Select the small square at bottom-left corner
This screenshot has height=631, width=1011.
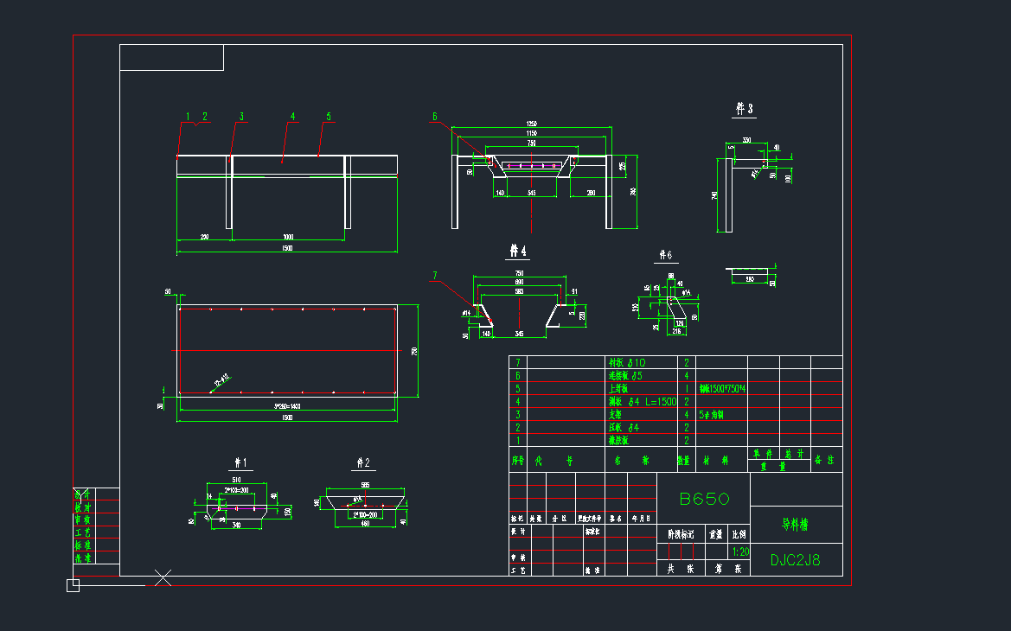tap(73, 586)
